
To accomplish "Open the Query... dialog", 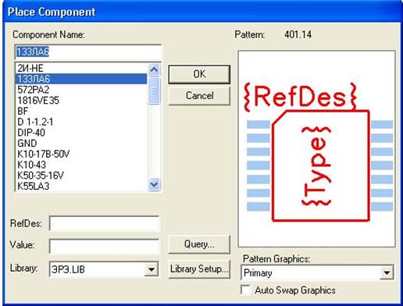I will [x=199, y=244].
